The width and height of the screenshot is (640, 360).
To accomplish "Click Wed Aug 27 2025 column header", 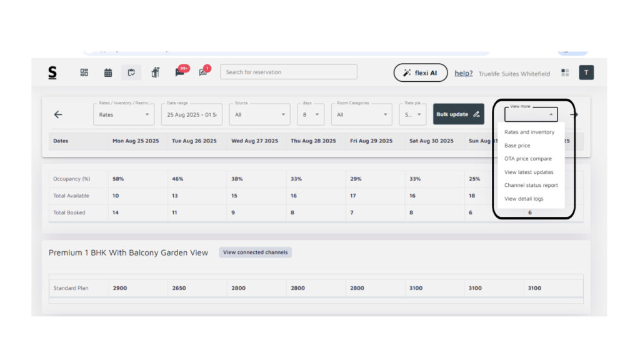I will (x=255, y=141).
